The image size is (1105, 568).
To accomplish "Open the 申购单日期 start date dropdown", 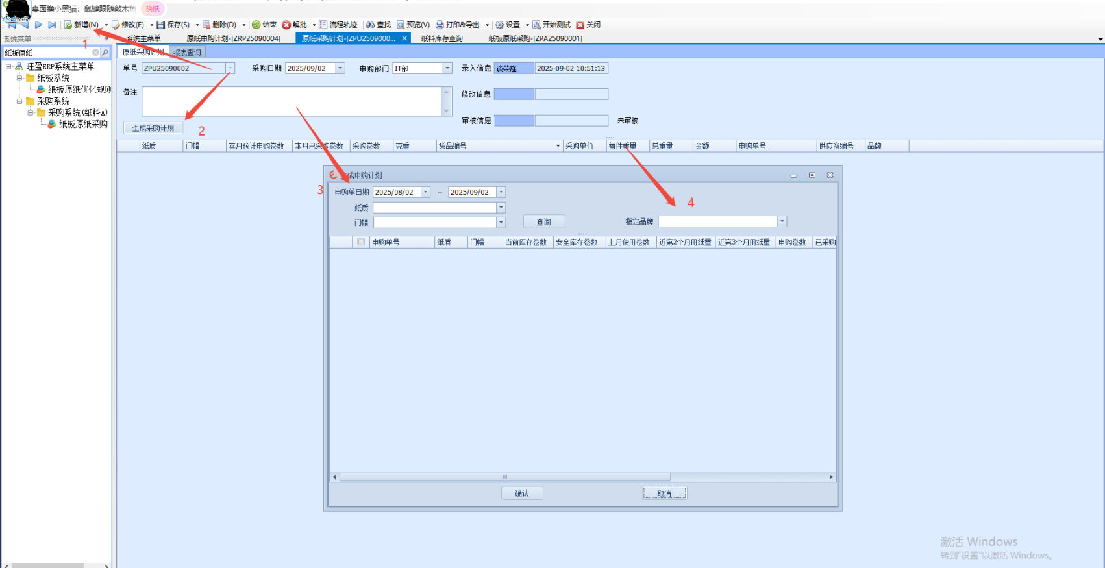I will coord(426,192).
